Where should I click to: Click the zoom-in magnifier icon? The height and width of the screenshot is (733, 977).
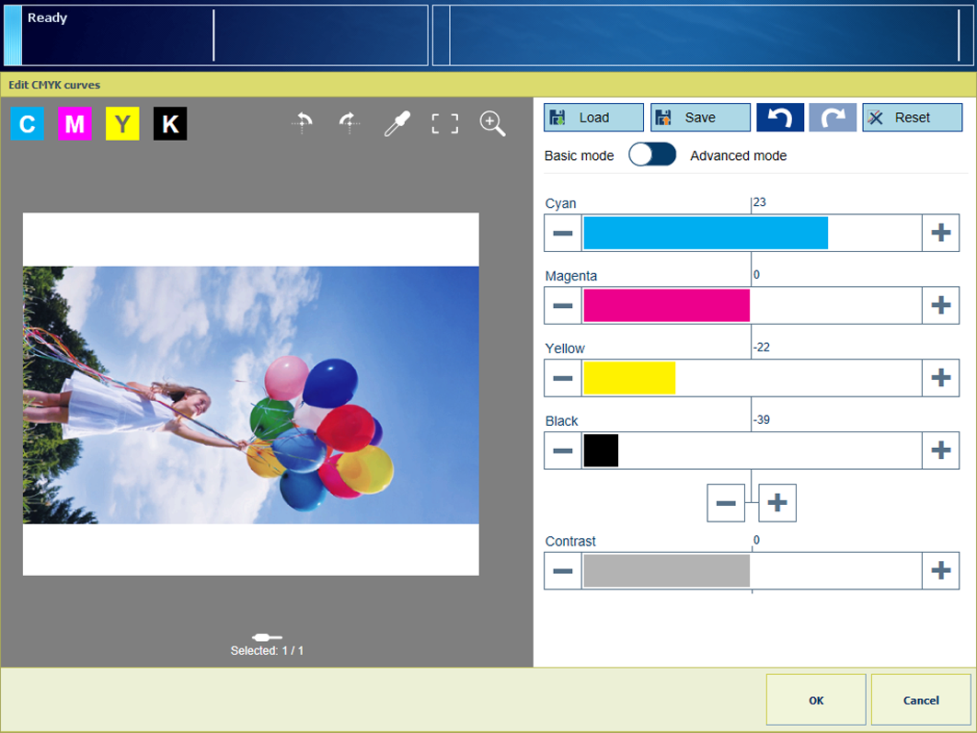click(493, 124)
